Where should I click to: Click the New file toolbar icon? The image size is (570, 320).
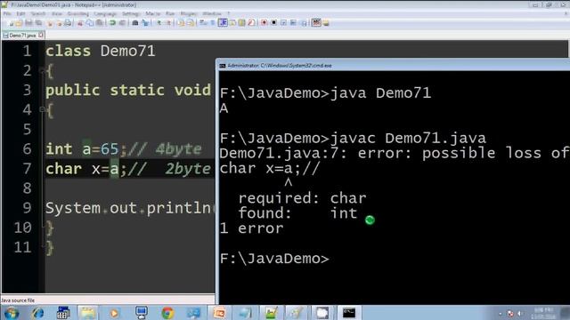click(11, 23)
